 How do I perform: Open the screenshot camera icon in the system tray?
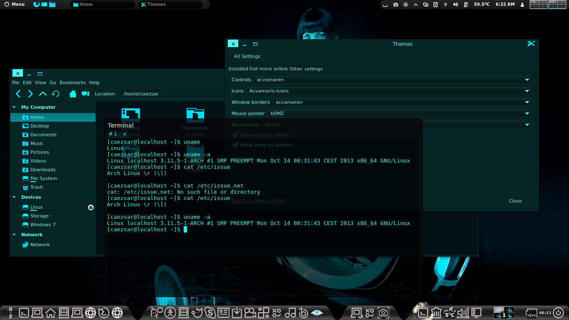pyautogui.click(x=395, y=5)
